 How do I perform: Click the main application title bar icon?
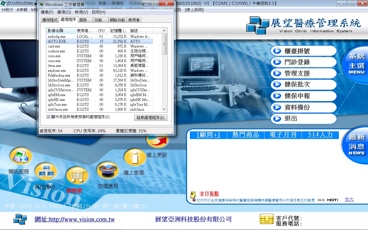(x=3, y=3)
